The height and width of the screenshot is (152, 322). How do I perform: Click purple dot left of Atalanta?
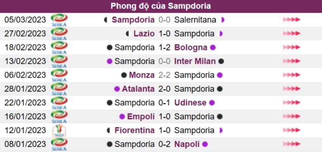tap(117, 89)
